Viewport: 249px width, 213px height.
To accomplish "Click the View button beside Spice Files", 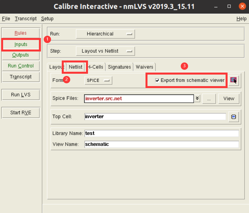I will coord(229,98).
